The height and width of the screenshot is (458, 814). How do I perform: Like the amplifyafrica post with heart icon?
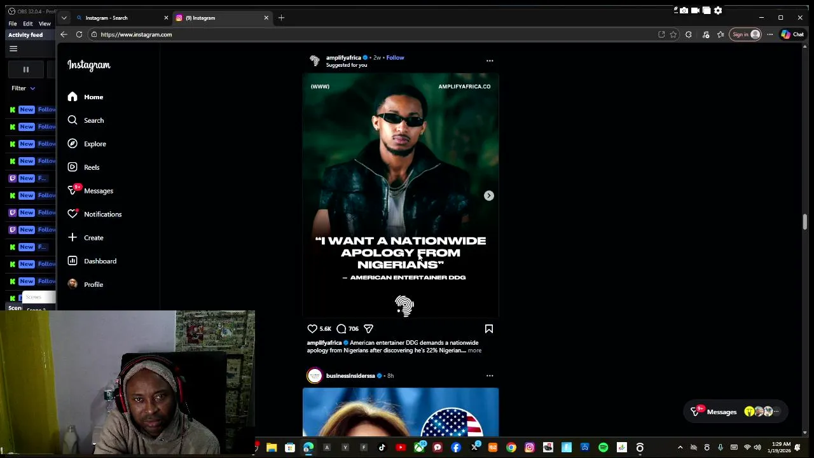point(312,329)
